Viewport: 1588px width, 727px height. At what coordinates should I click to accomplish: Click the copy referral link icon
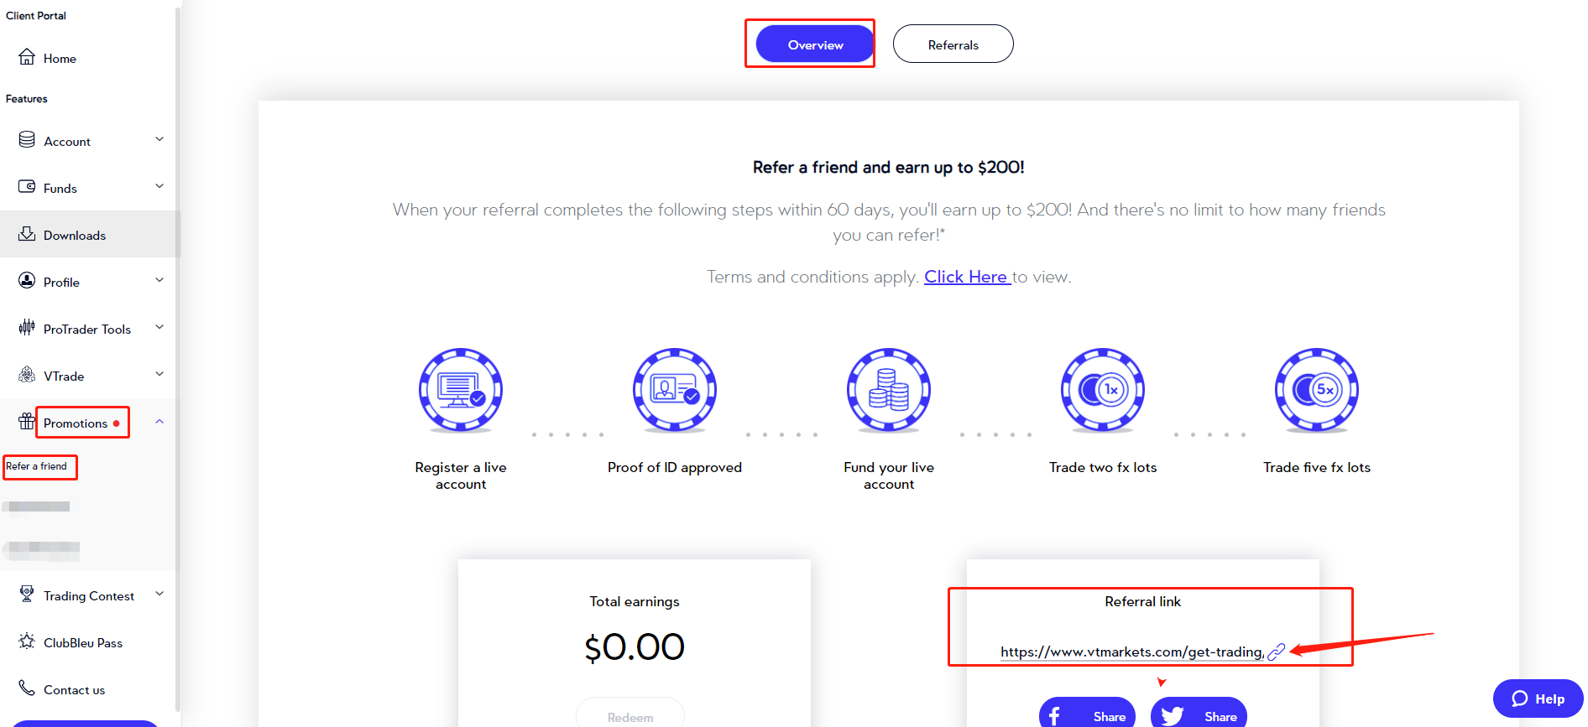click(x=1276, y=652)
